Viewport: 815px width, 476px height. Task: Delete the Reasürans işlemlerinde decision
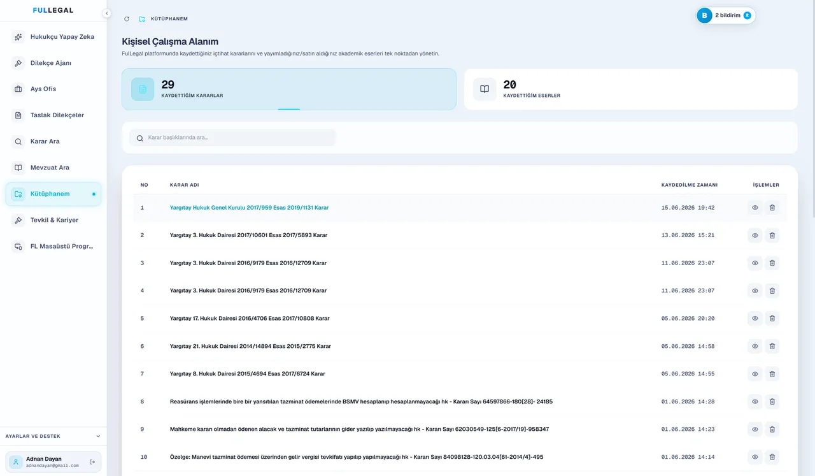coord(772,401)
